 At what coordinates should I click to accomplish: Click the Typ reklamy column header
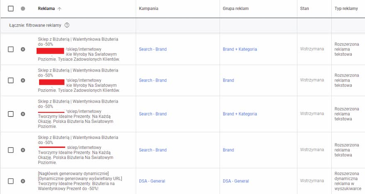(x=346, y=9)
